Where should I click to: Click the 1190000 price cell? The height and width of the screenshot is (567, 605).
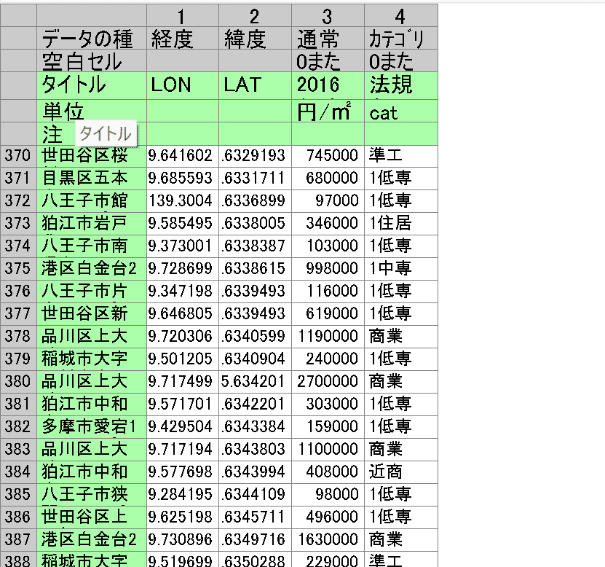(x=328, y=337)
